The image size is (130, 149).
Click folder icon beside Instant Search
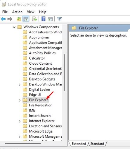tap(25, 116)
